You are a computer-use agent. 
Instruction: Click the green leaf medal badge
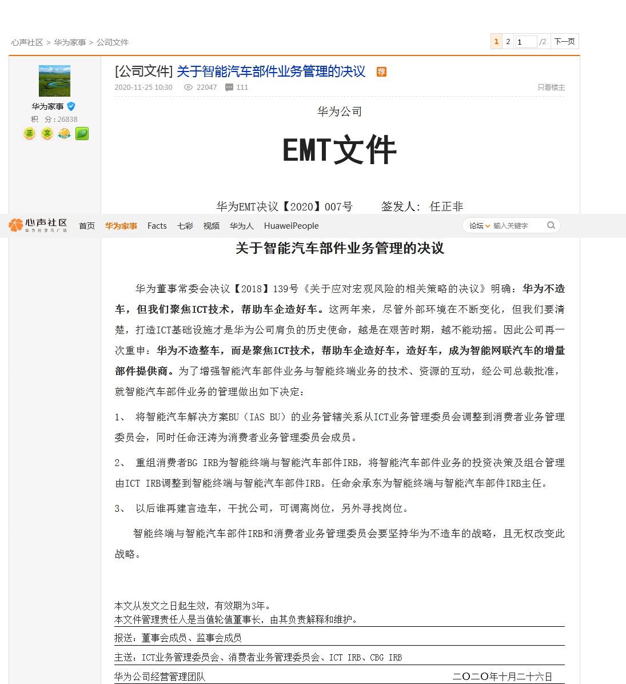click(x=82, y=133)
